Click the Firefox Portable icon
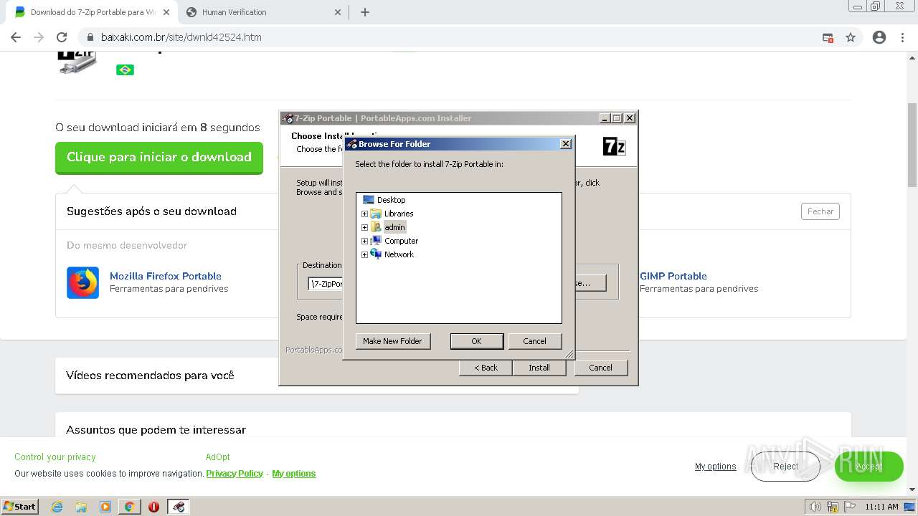 [x=82, y=282]
